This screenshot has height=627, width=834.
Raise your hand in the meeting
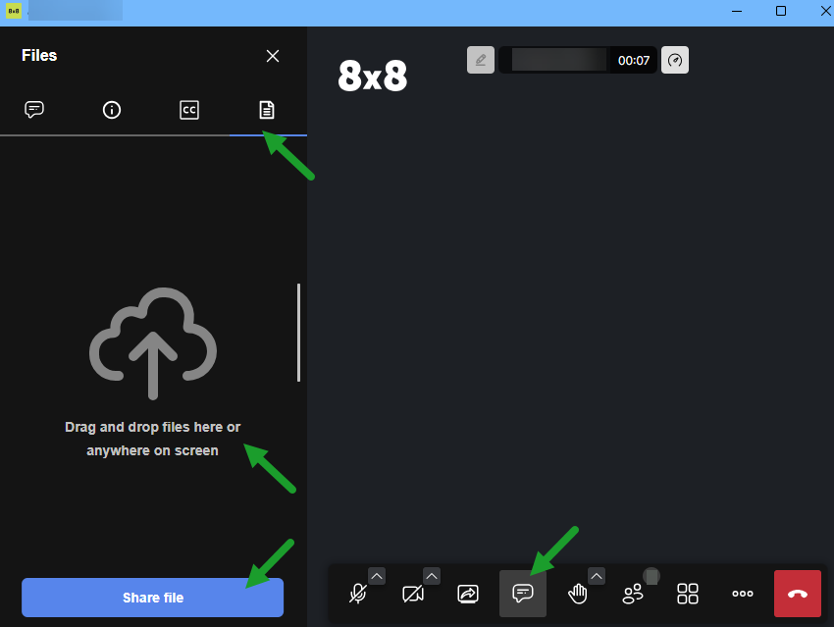click(x=578, y=594)
